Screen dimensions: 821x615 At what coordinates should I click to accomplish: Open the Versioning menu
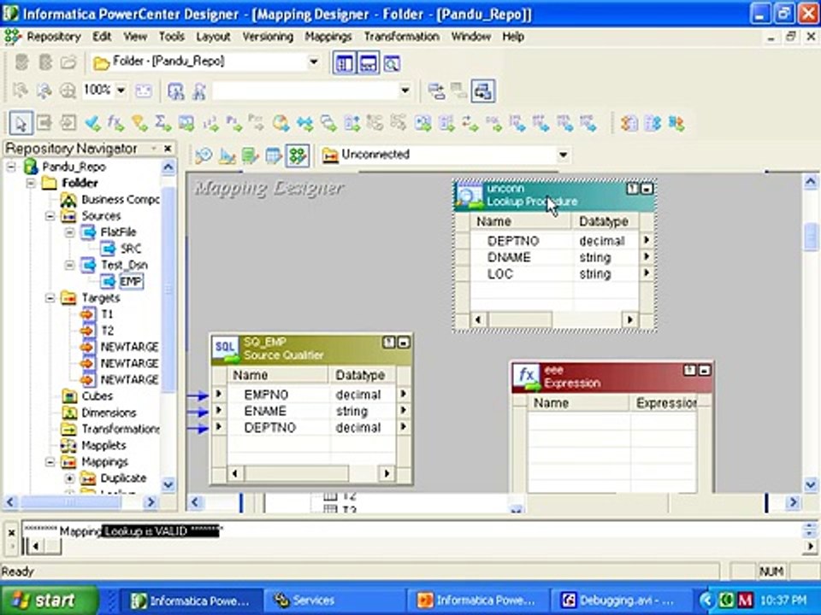[268, 37]
